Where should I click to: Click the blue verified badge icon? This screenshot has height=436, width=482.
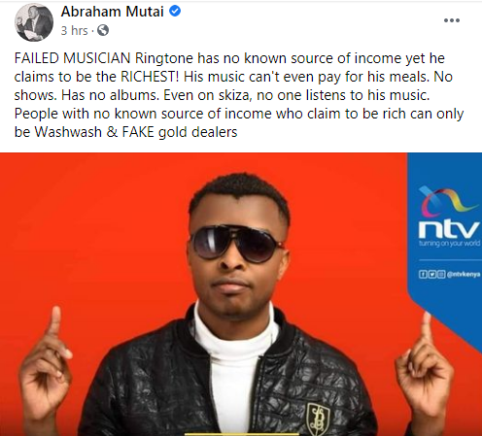point(175,12)
